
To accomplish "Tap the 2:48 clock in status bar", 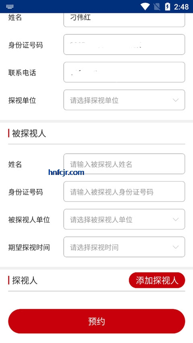I will [181, 7].
